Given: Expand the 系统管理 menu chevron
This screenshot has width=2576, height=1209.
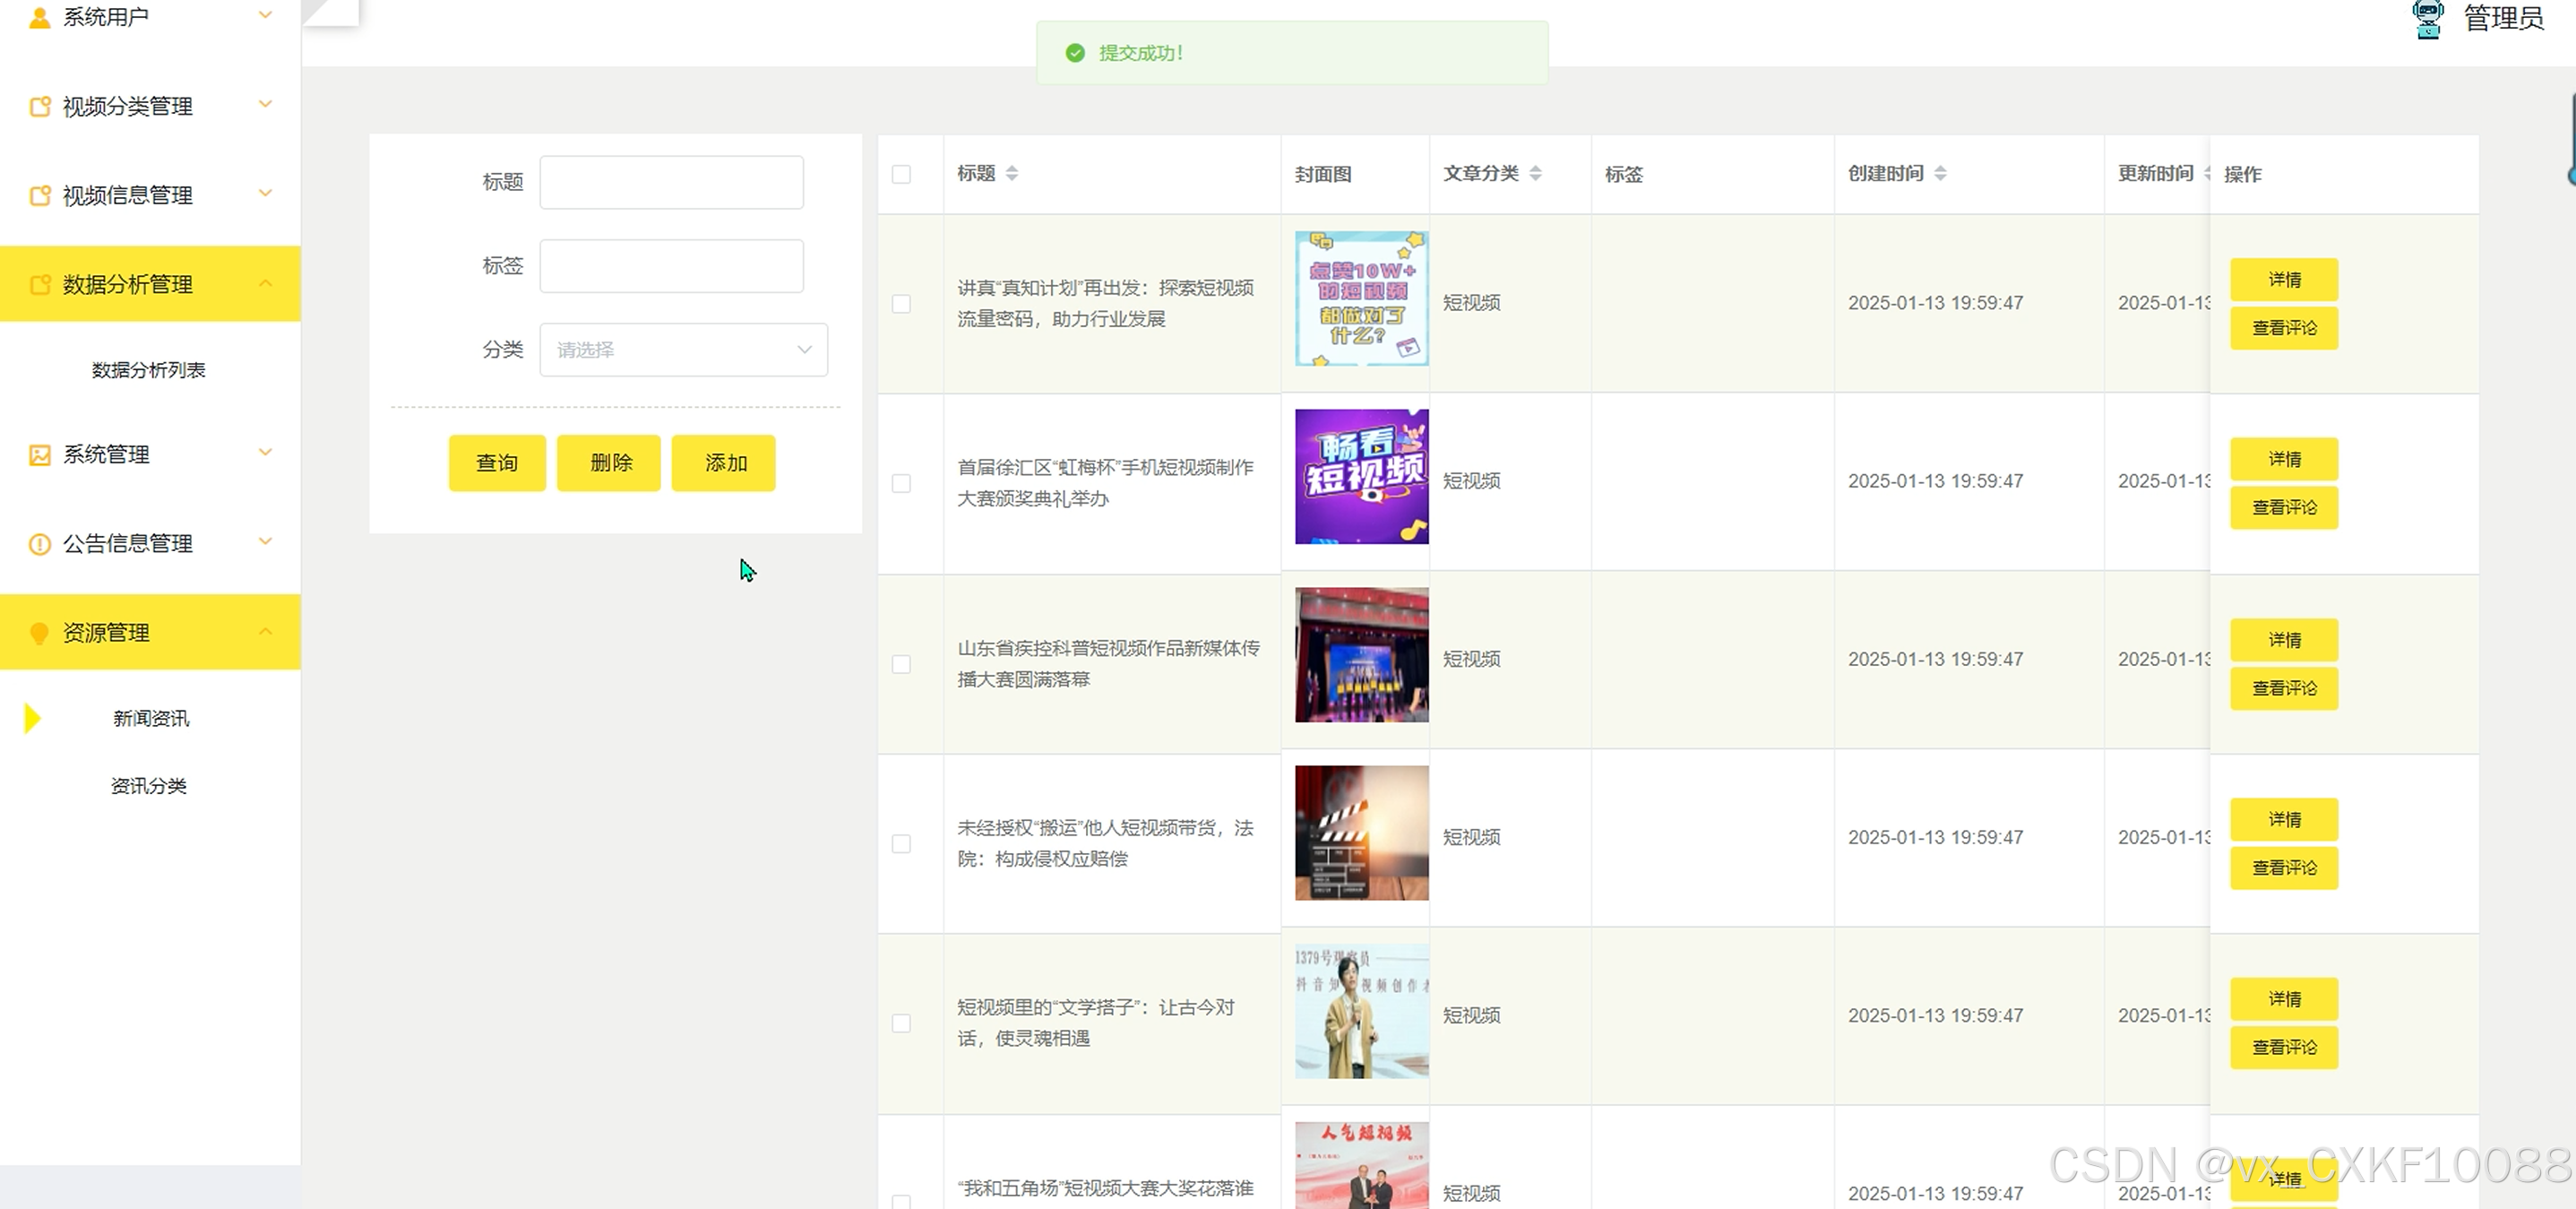Looking at the screenshot, I should pyautogui.click(x=265, y=453).
